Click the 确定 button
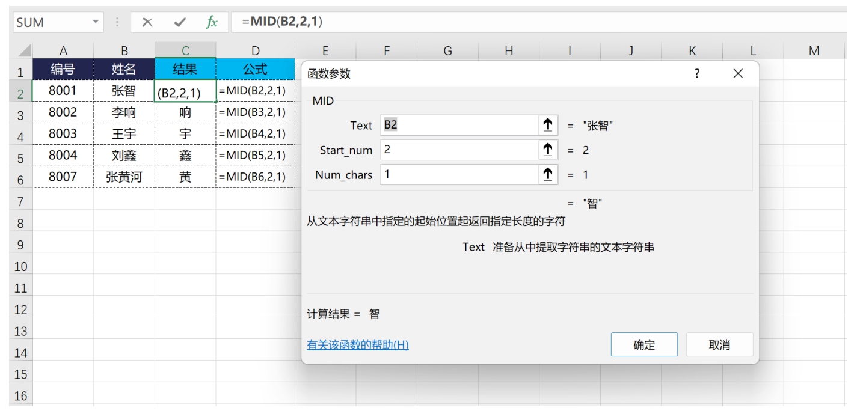 [x=643, y=345]
